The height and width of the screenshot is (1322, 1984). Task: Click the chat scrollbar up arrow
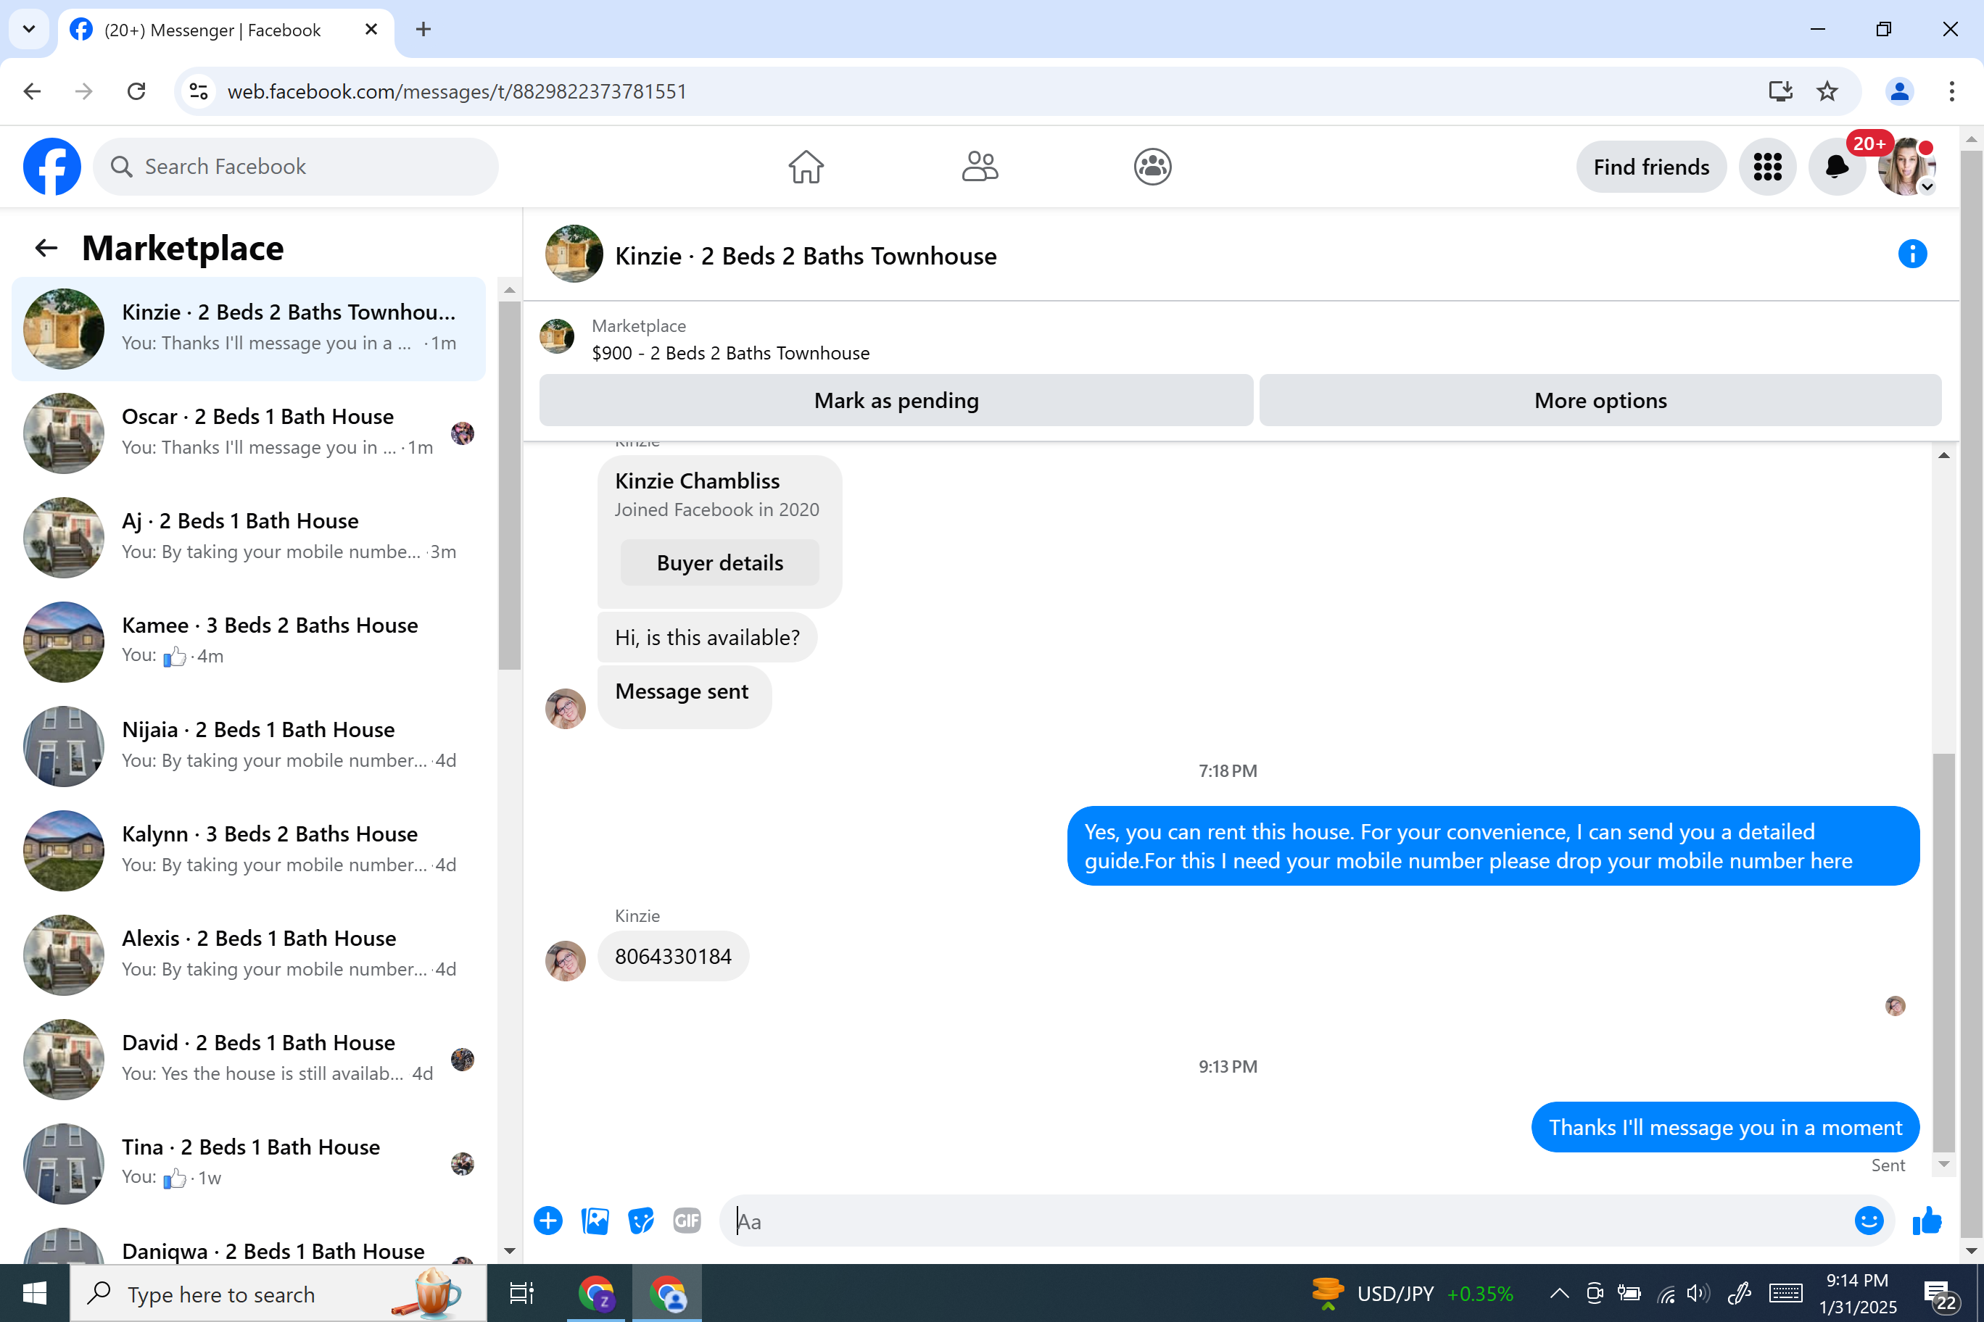click(1943, 455)
